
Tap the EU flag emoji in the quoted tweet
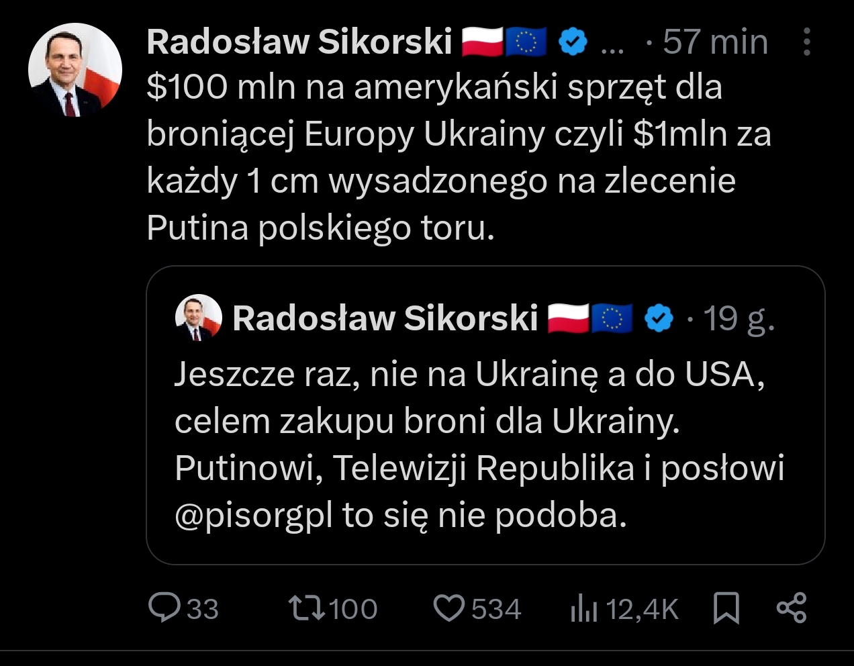pyautogui.click(x=612, y=319)
